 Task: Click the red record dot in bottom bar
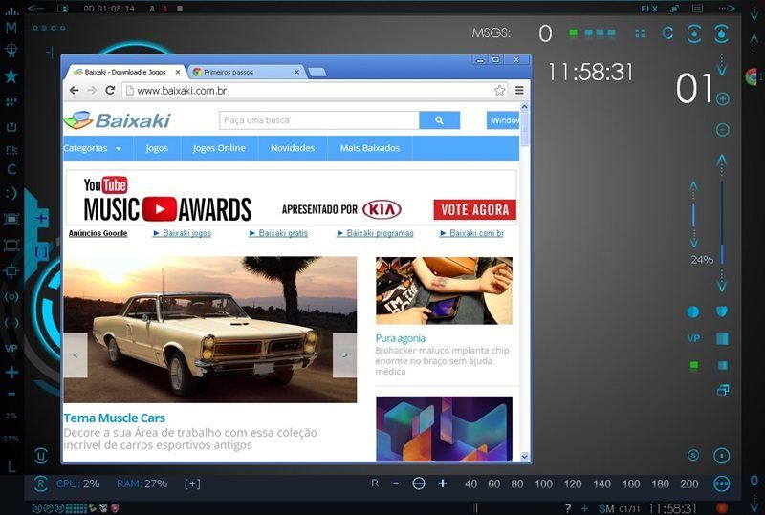(722, 508)
